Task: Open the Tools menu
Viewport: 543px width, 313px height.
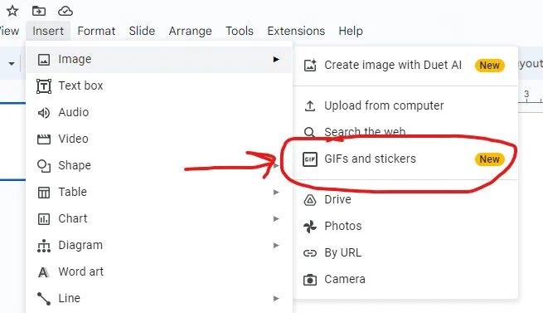Action: pyautogui.click(x=240, y=31)
